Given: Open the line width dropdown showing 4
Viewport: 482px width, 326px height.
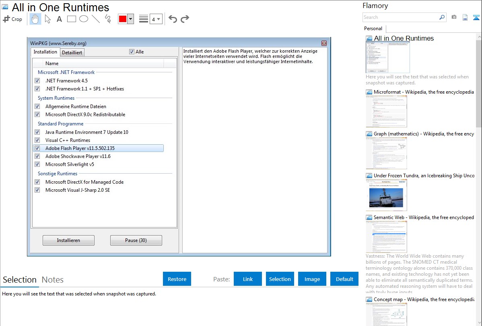Looking at the screenshot, I should 156,19.
